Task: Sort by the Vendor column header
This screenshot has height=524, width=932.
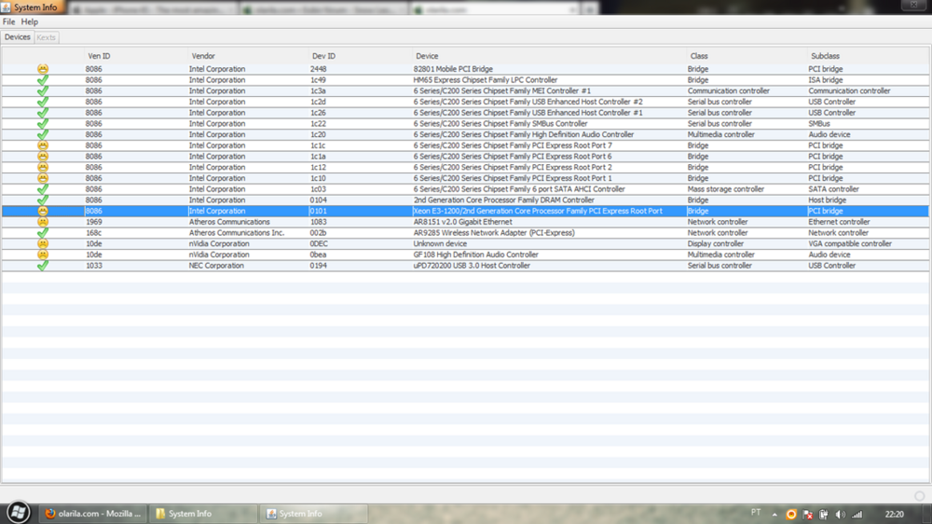Action: pyautogui.click(x=203, y=56)
